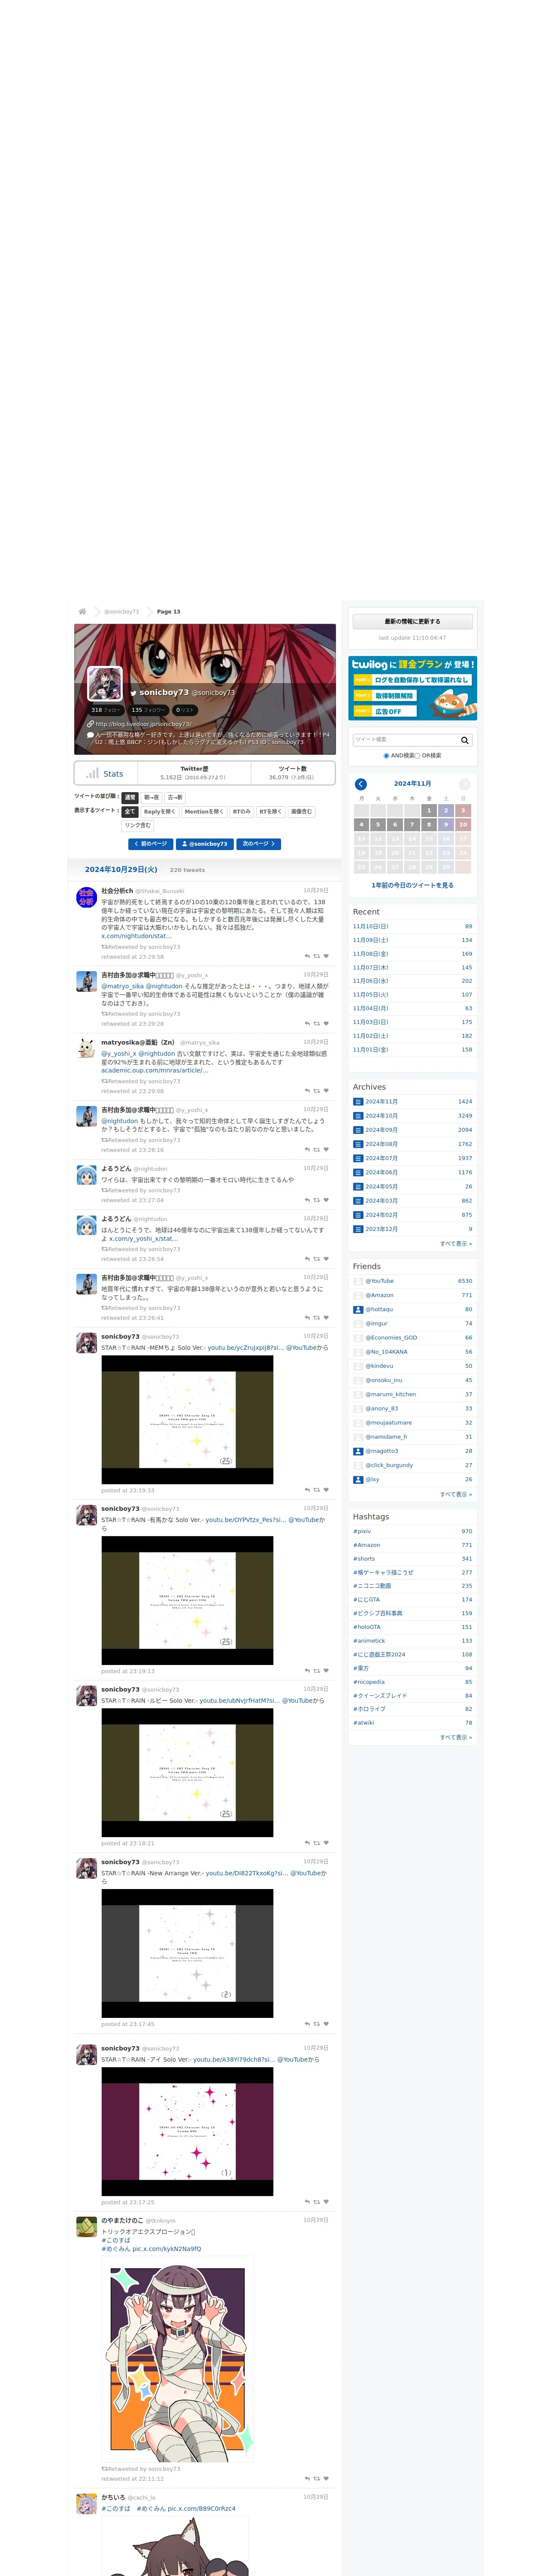Click like heart on 社会分析ch tweet
The width and height of the screenshot is (551, 2576).
[x=326, y=956]
